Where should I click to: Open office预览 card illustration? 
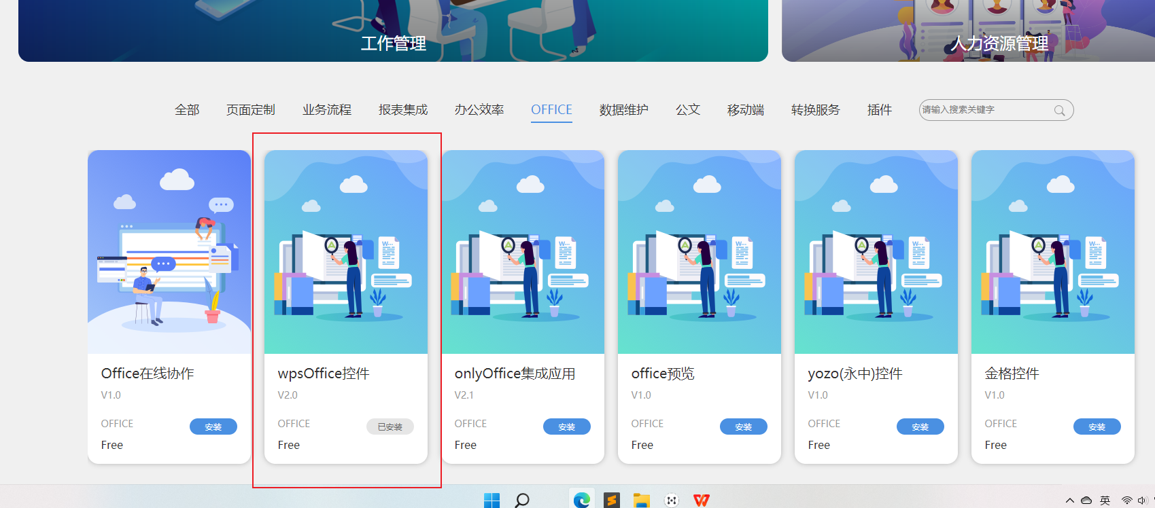point(700,252)
